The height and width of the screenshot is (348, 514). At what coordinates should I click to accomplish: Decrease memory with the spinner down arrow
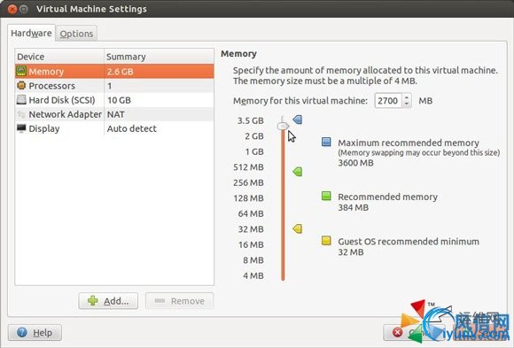[x=407, y=104]
